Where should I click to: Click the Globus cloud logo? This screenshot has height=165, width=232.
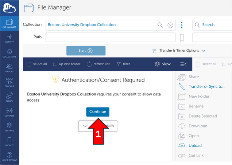pyautogui.click(x=9, y=8)
